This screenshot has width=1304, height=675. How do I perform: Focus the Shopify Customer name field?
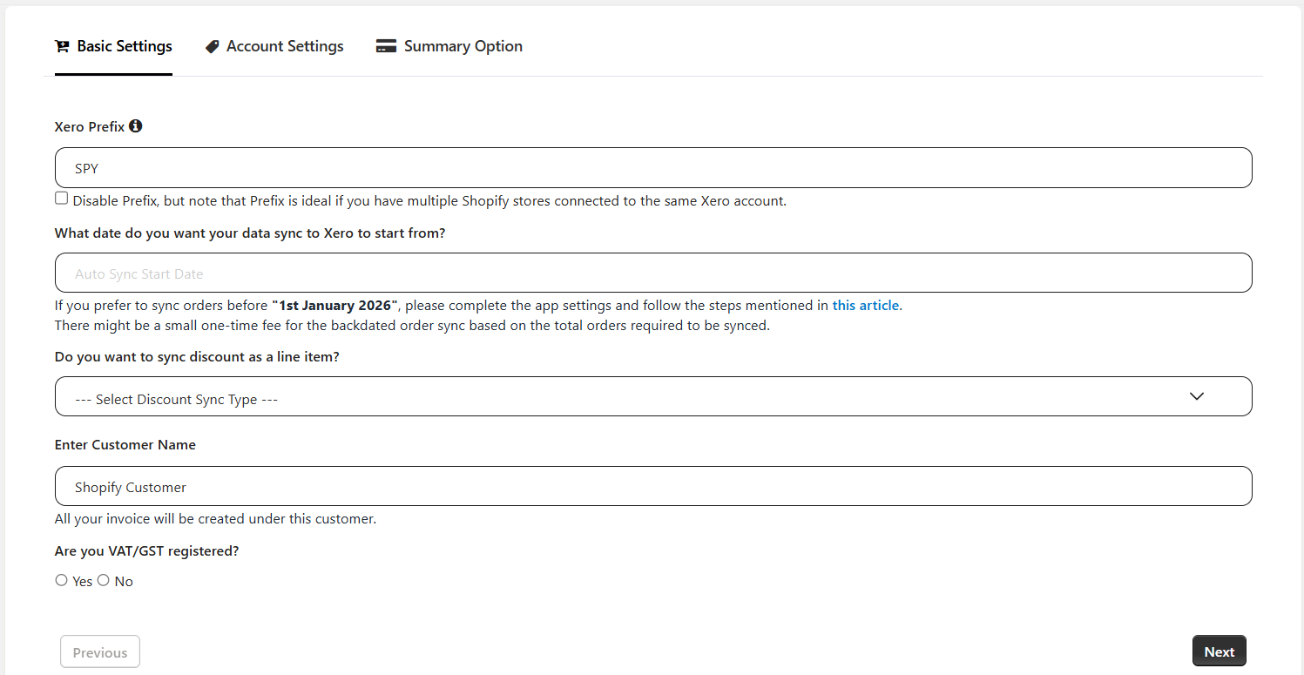coord(653,486)
